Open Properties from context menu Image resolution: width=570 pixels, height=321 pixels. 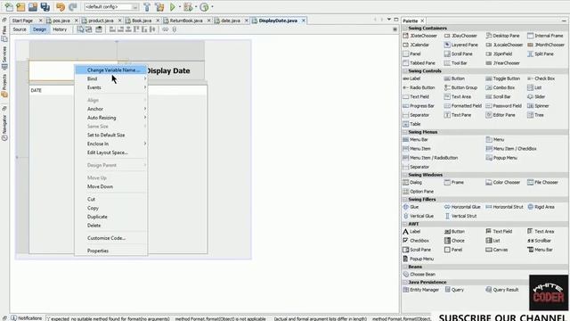click(x=110, y=251)
